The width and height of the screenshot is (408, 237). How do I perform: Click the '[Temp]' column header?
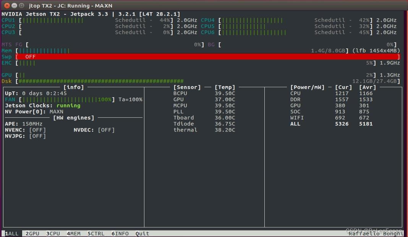225,87
